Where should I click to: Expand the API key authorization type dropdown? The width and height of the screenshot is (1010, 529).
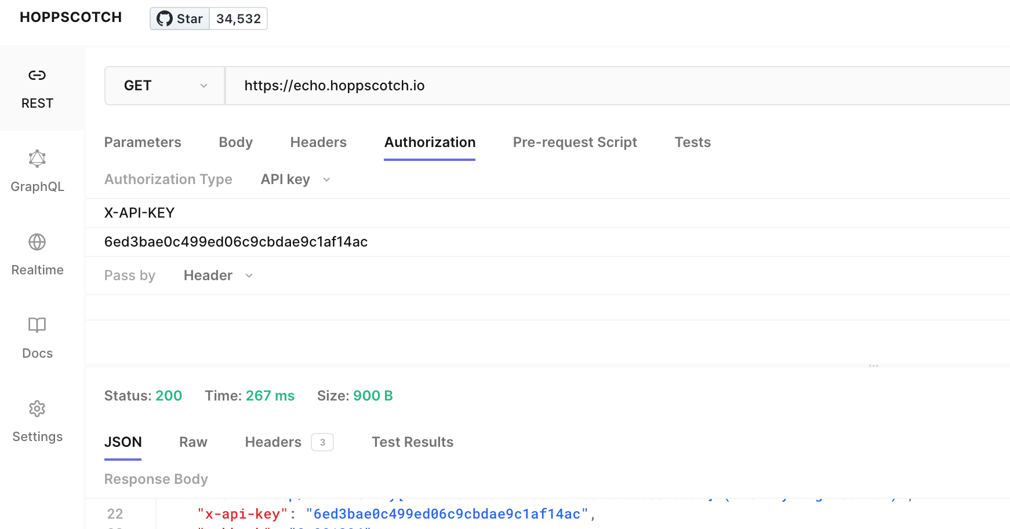[296, 179]
